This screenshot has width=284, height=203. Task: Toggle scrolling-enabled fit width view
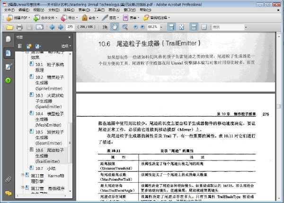click(x=171, y=27)
